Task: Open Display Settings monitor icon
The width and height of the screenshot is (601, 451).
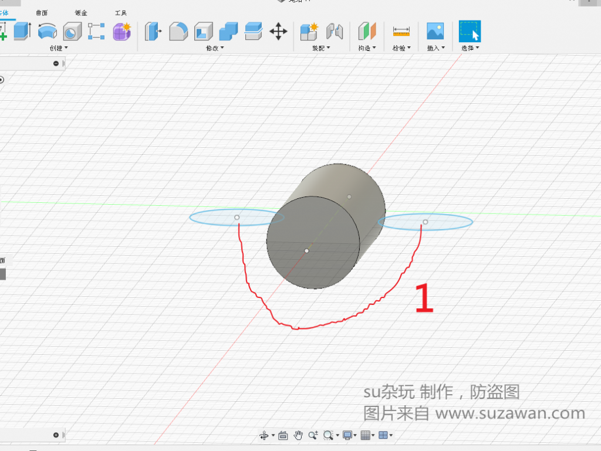Action: [x=347, y=435]
